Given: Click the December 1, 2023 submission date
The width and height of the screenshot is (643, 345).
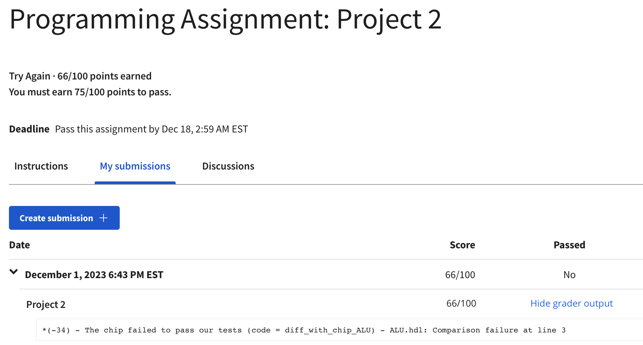Looking at the screenshot, I should click(x=94, y=275).
